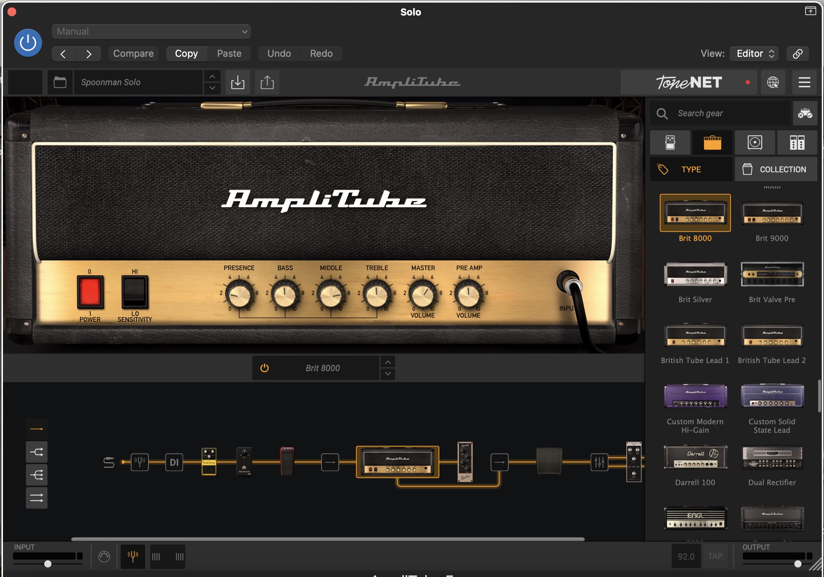Step to previous preset with up chevron
Image resolution: width=824 pixels, height=577 pixels.
click(x=212, y=76)
